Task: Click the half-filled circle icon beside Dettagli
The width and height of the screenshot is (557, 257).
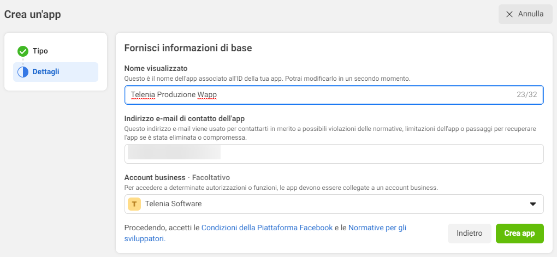Action: pyautogui.click(x=23, y=72)
